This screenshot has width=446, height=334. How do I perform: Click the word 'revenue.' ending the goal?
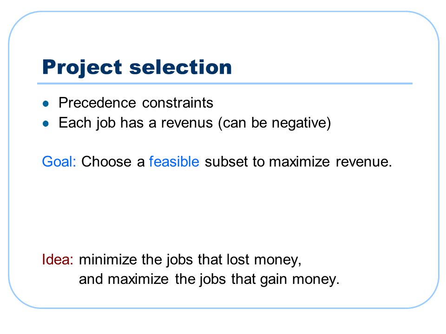(x=364, y=161)
